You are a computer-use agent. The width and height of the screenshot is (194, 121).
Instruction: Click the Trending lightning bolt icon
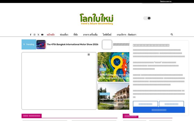24,44
